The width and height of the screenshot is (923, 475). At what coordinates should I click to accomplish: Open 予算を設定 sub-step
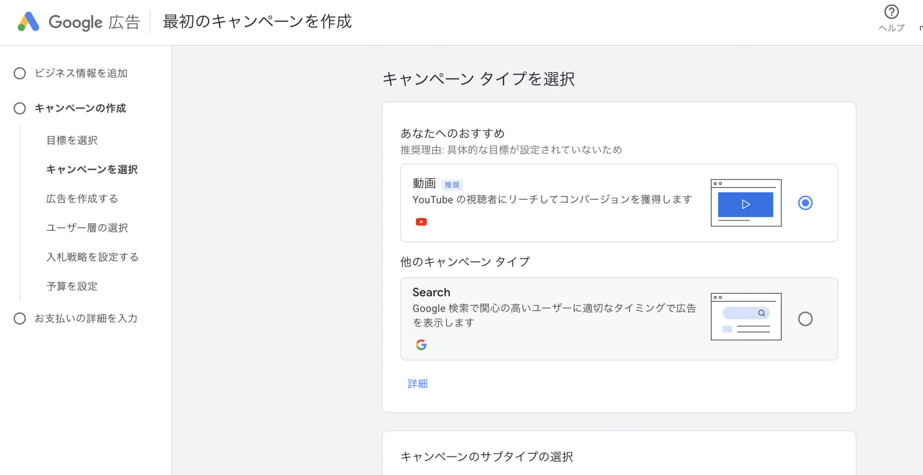pos(72,286)
